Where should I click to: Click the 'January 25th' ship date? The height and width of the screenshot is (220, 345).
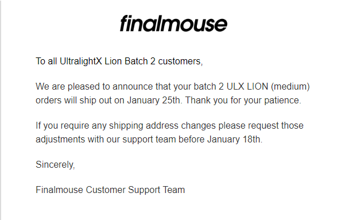pos(153,101)
